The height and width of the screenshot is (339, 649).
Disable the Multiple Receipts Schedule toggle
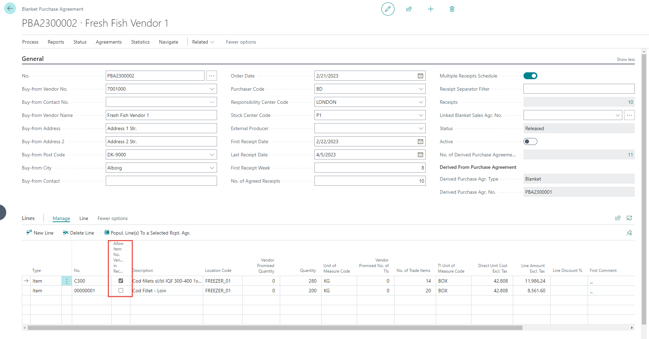point(530,76)
